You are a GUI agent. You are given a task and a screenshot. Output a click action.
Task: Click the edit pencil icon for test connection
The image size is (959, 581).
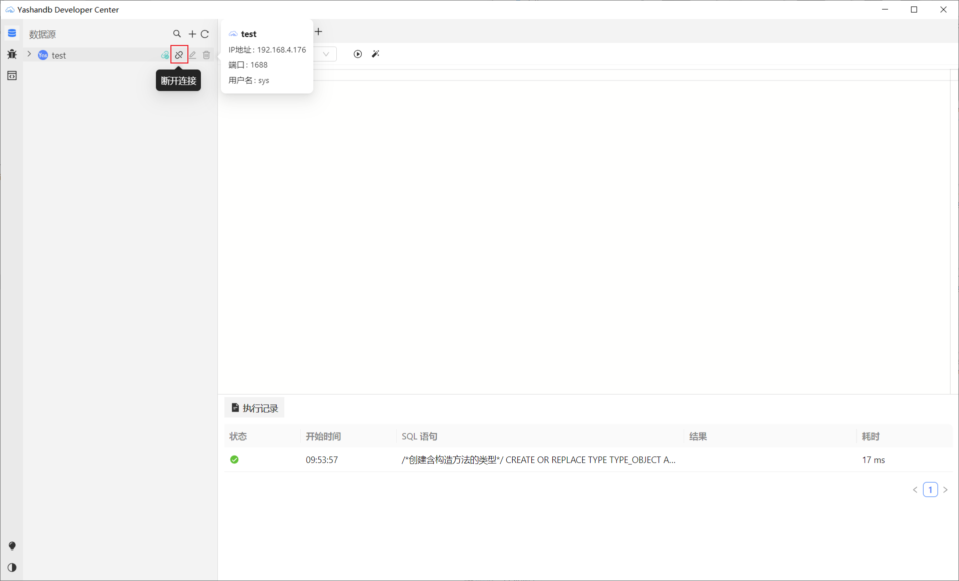(x=193, y=55)
